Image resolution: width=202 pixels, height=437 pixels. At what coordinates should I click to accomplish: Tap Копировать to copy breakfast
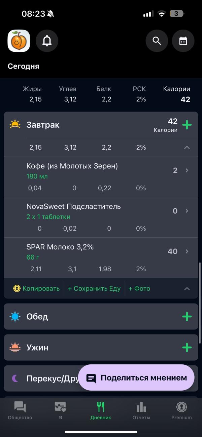36,288
